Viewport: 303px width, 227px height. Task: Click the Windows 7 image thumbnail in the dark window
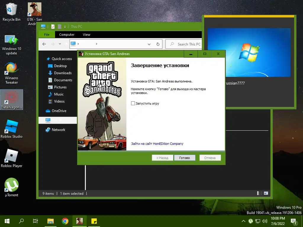[249, 53]
